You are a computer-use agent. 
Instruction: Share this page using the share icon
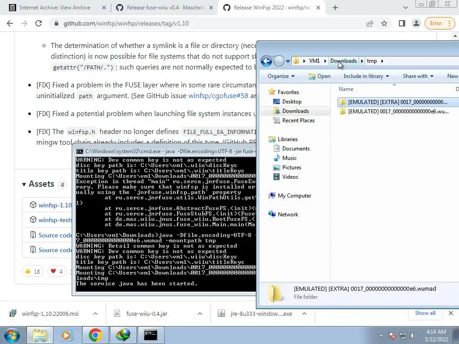(370, 23)
